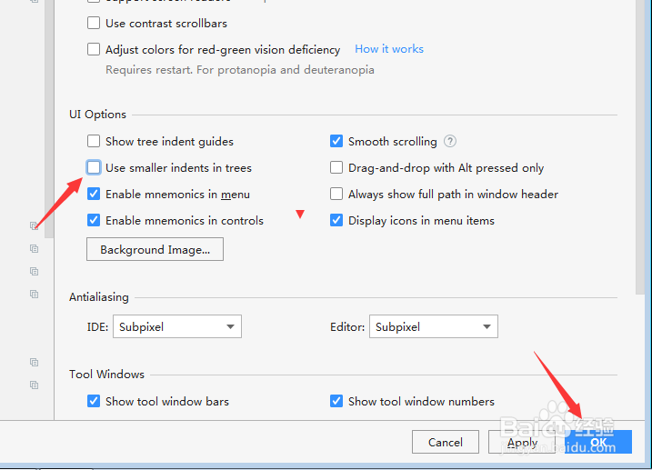Click the Tool Windows section heading
This screenshot has width=652, height=470.
tap(107, 374)
